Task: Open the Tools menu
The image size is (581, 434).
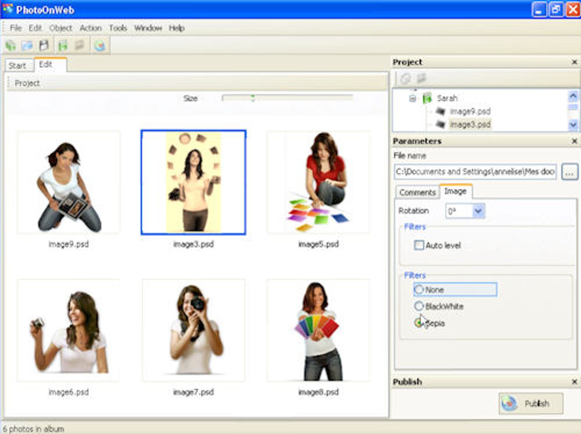Action: pos(118,28)
